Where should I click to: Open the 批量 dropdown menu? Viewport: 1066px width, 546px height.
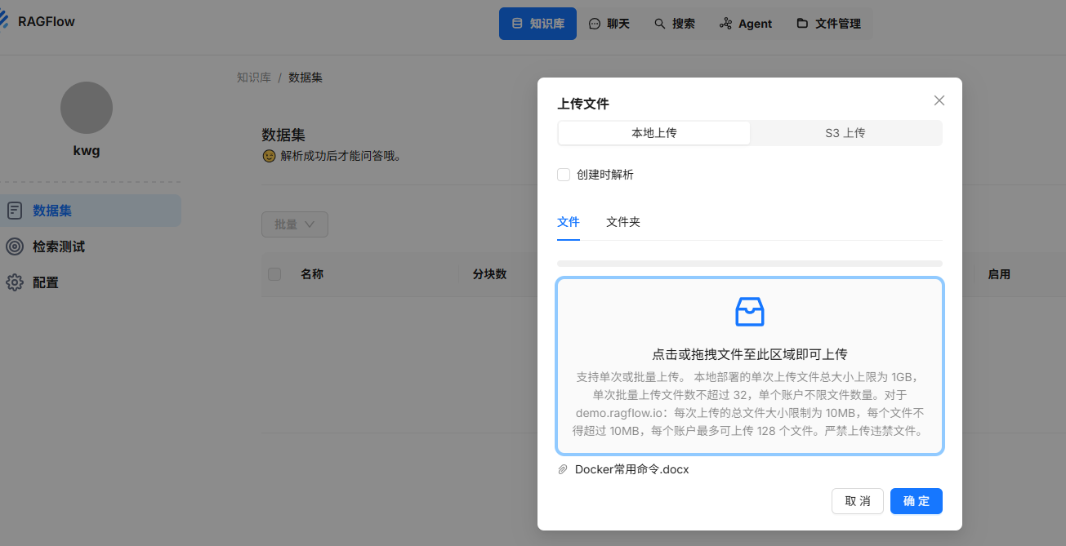click(x=294, y=224)
